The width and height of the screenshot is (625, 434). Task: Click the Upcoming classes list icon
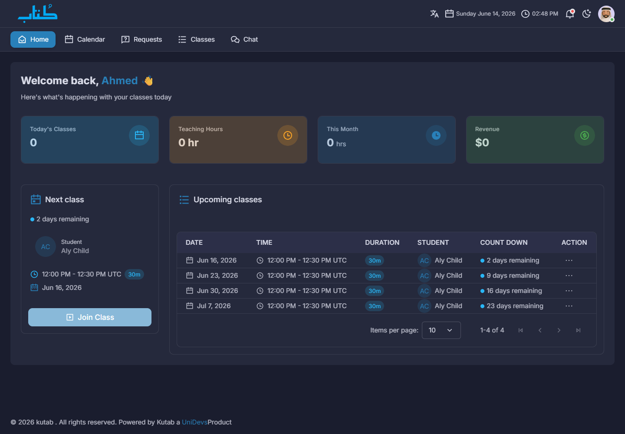coord(184,200)
